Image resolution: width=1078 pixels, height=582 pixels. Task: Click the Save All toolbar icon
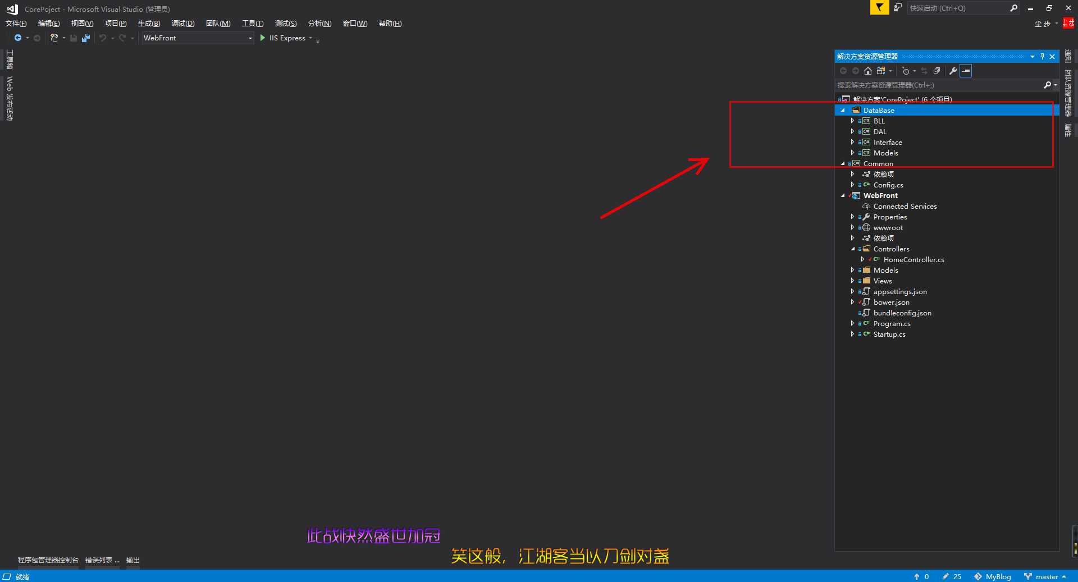tap(86, 38)
